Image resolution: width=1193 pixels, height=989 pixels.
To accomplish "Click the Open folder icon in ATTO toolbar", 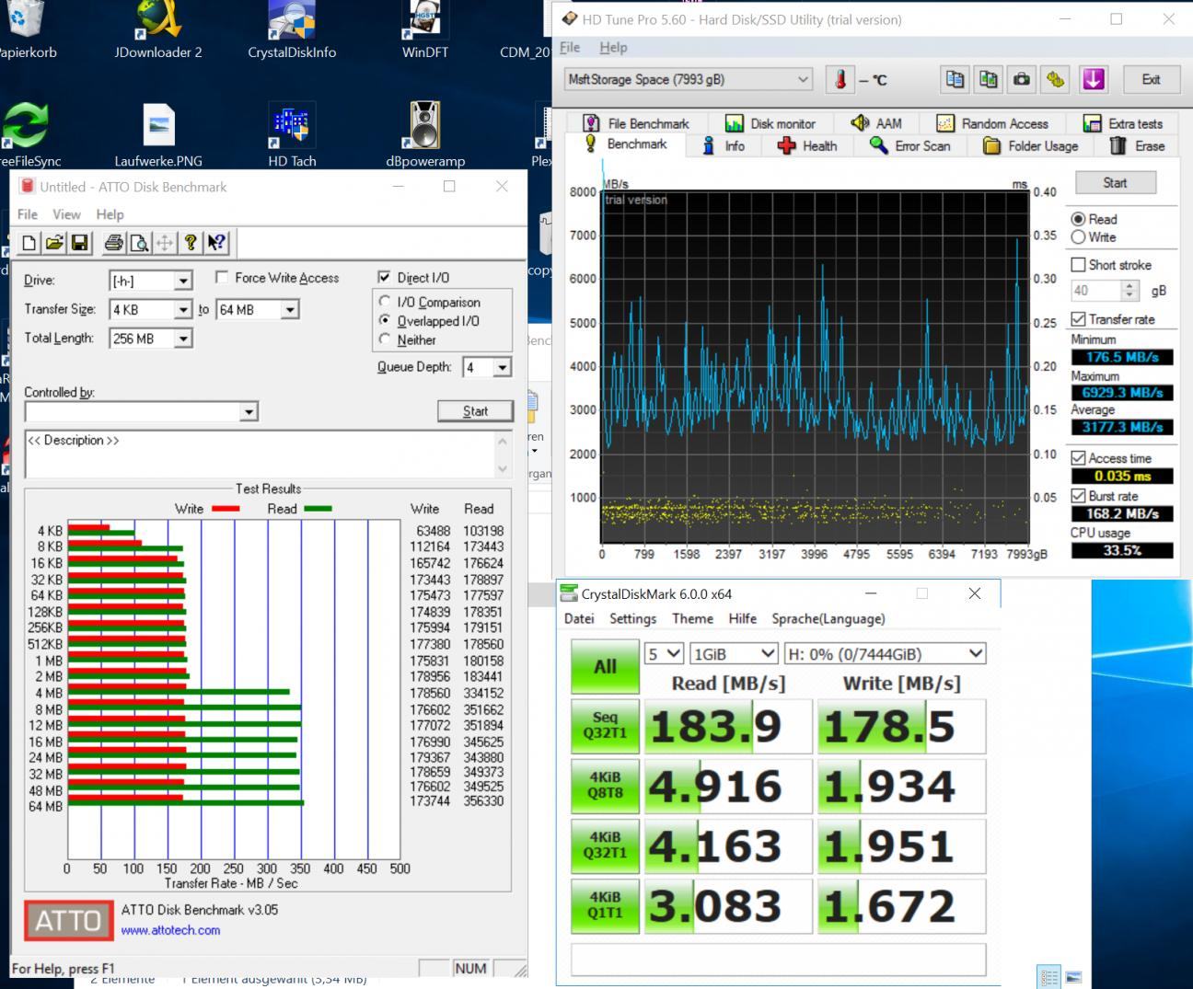I will [x=54, y=243].
